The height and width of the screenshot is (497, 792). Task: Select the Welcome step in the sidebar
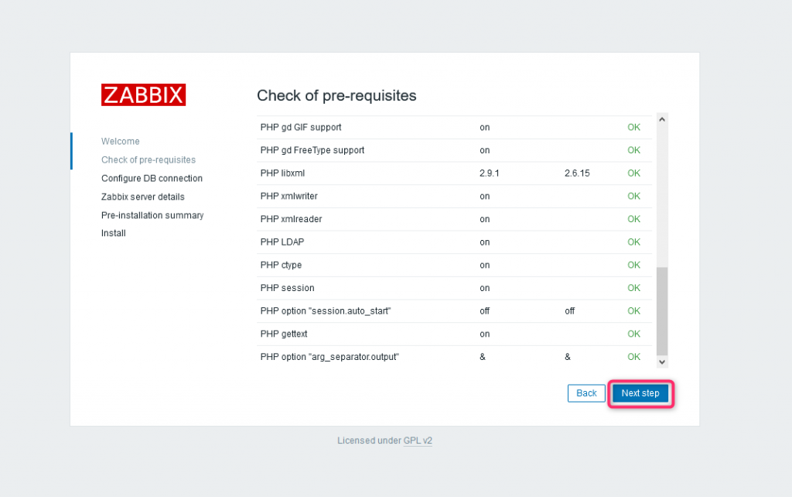tap(120, 142)
